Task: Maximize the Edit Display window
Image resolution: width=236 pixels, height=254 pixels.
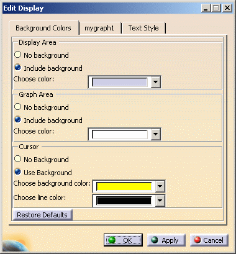Action: [216, 8]
